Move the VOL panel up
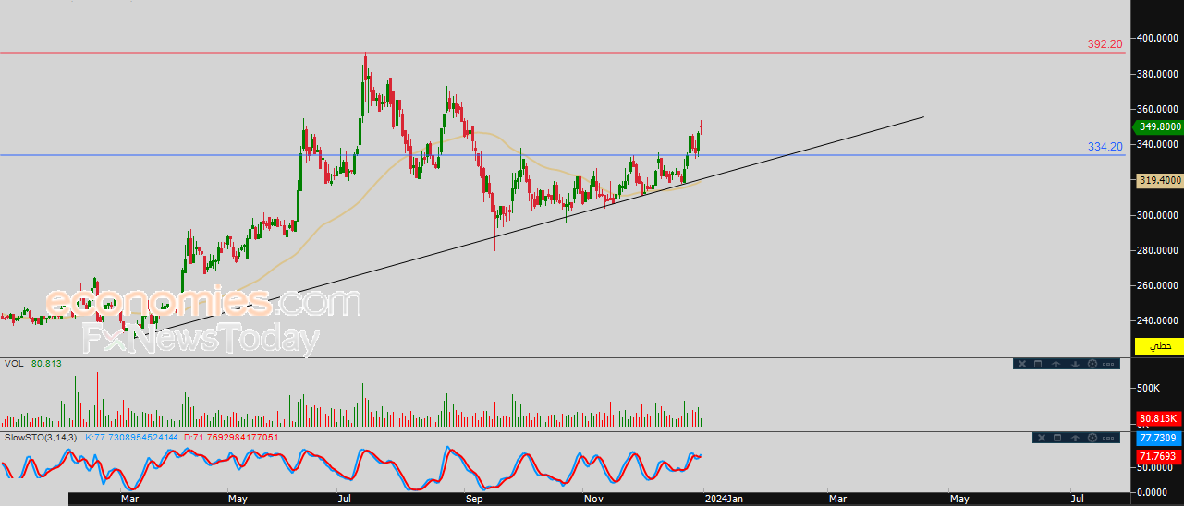This screenshot has height=506, width=1184. click(x=1056, y=364)
